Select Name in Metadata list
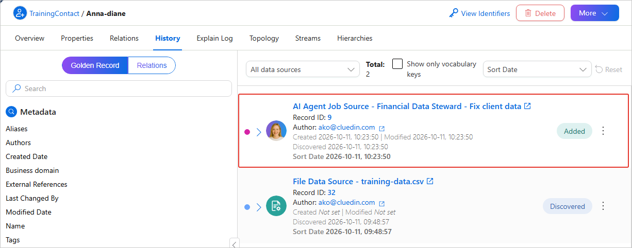 coord(15,226)
